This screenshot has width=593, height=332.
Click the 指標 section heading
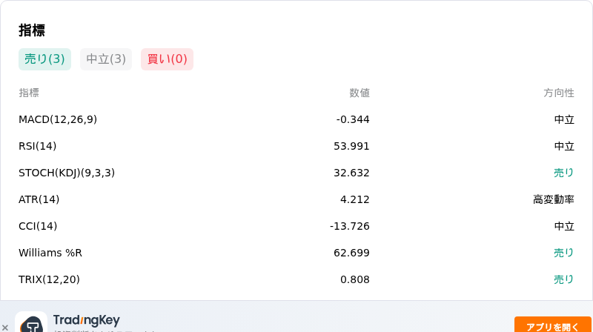pyautogui.click(x=32, y=30)
